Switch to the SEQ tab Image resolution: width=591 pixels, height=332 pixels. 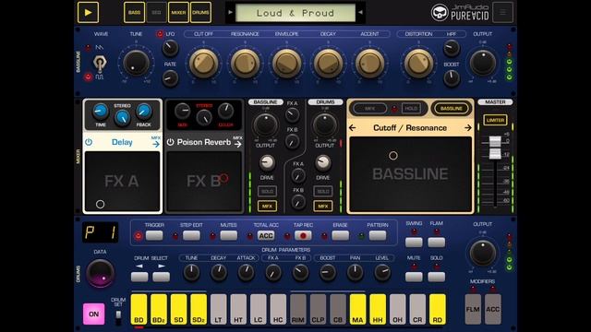[156, 12]
